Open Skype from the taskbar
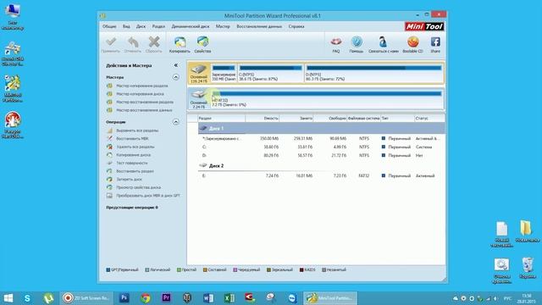The width and height of the screenshot is (542, 305). (27, 298)
